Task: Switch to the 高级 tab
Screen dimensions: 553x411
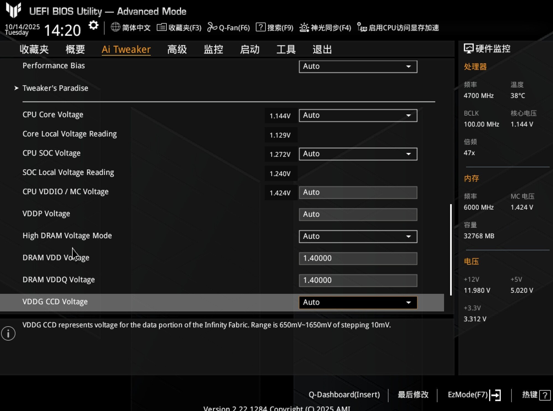Action: coord(177,49)
